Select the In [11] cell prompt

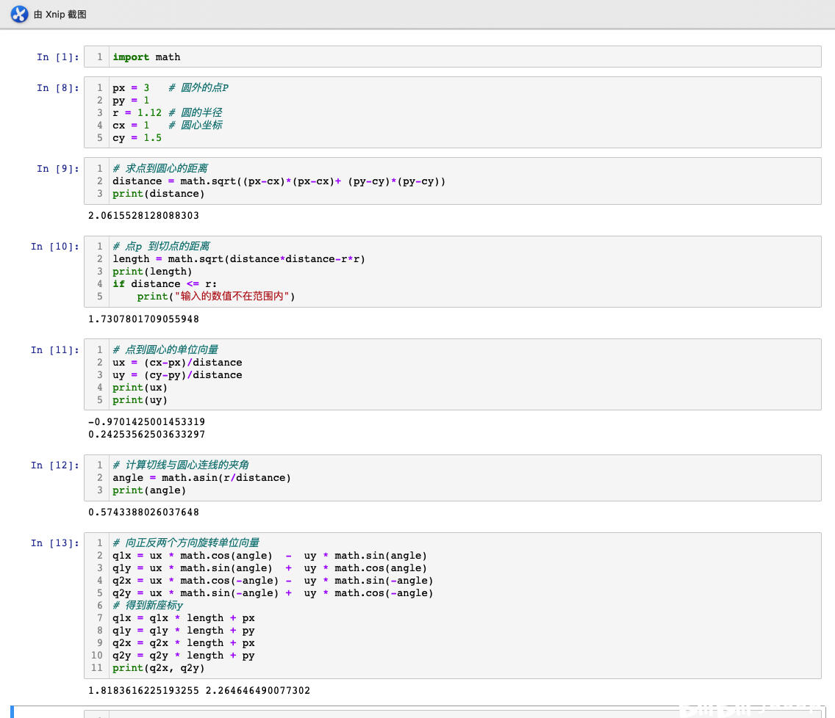click(x=55, y=350)
